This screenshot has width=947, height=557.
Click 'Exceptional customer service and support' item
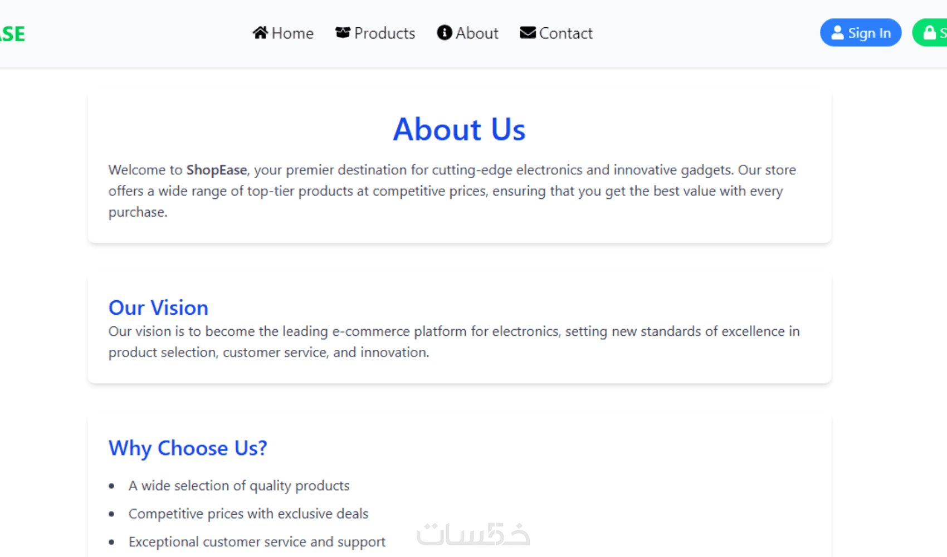257,542
